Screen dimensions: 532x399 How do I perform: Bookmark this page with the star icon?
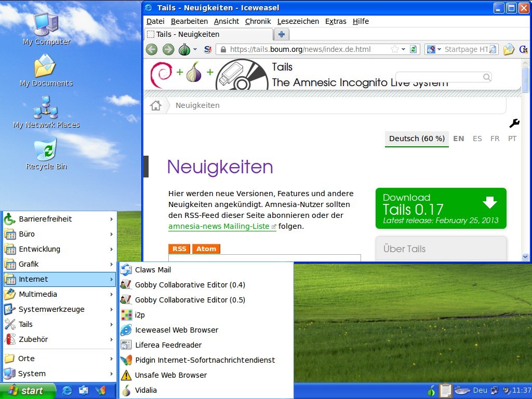pos(395,49)
